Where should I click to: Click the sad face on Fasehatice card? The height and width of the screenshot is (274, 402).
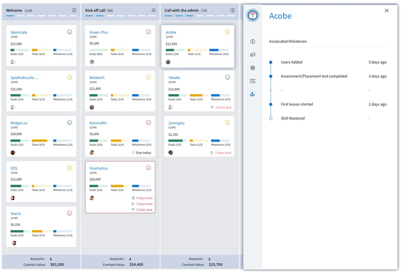[x=148, y=168]
